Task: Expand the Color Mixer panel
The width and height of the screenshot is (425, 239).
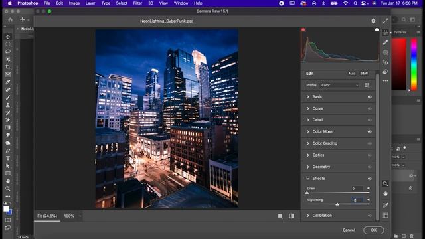Action: [x=308, y=131]
